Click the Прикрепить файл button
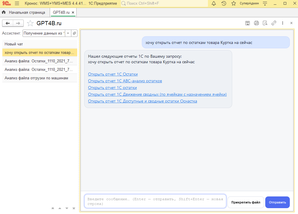 [246, 202]
